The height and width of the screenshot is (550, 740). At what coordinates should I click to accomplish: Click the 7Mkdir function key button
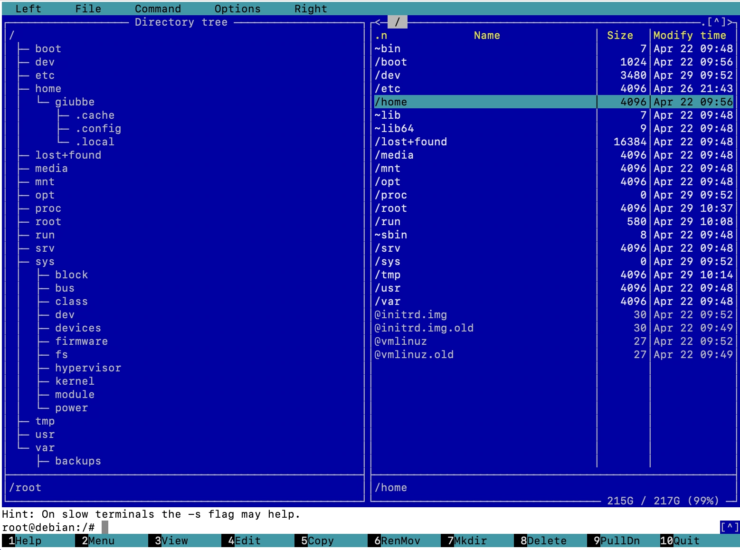pos(466,541)
